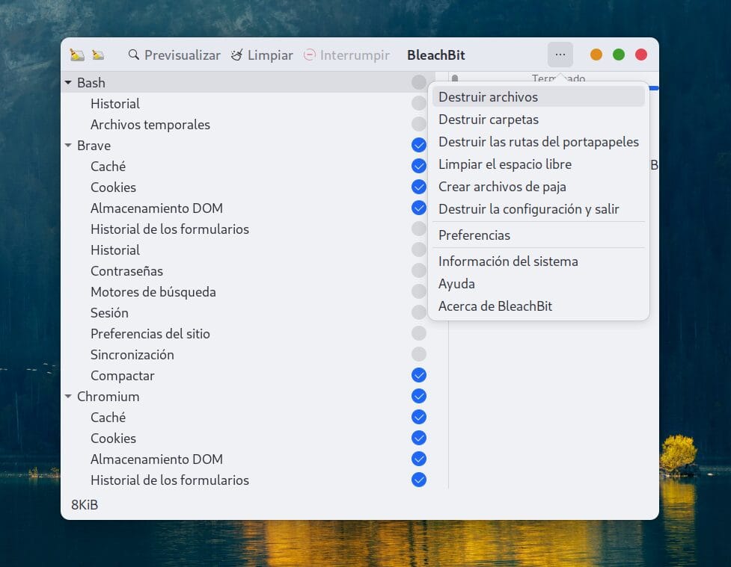Enable Brave Historial de los formularios checkbox
Screen dimensions: 731x567
[x=419, y=229]
